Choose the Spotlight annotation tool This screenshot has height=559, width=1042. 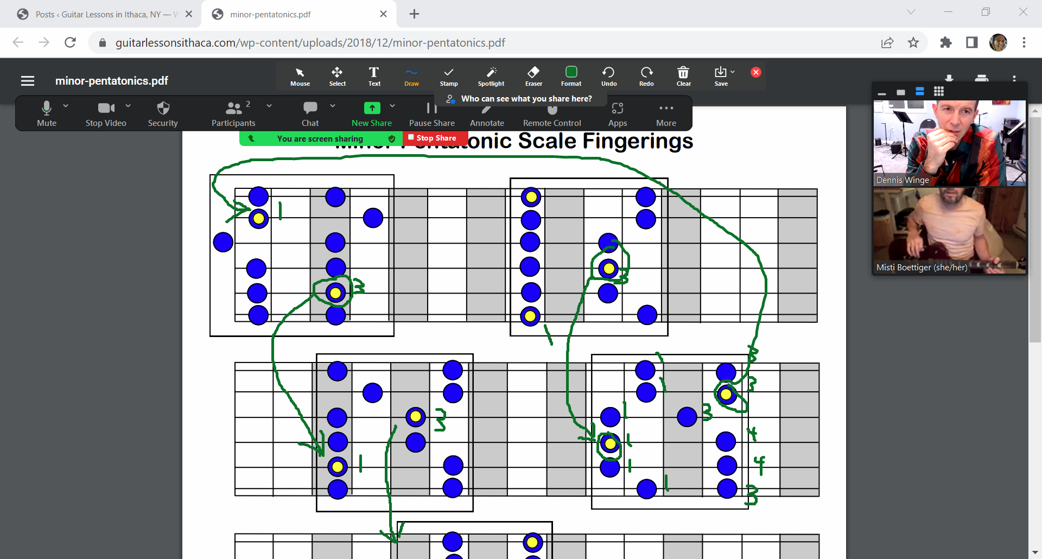click(x=491, y=76)
